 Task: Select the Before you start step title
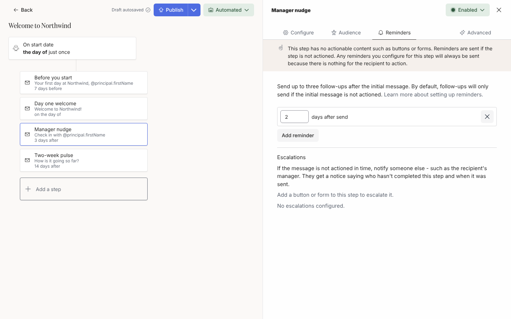point(53,78)
